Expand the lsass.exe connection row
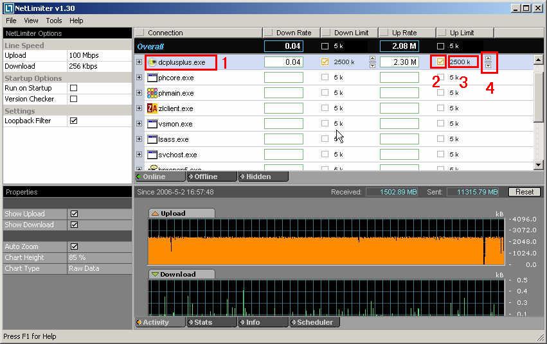The height and width of the screenshot is (344, 547). tap(139, 139)
